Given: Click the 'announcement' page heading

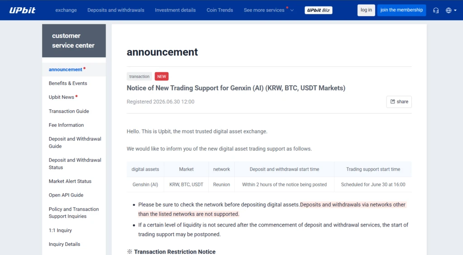Looking at the screenshot, I should click(162, 52).
